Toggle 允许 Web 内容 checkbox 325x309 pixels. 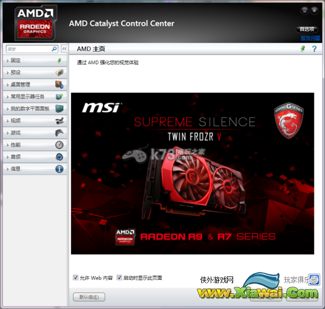76,278
